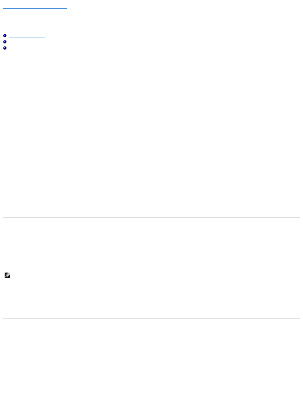This screenshot has height=420, width=303.
Task: Click the pencil note icon
Action: [7, 275]
